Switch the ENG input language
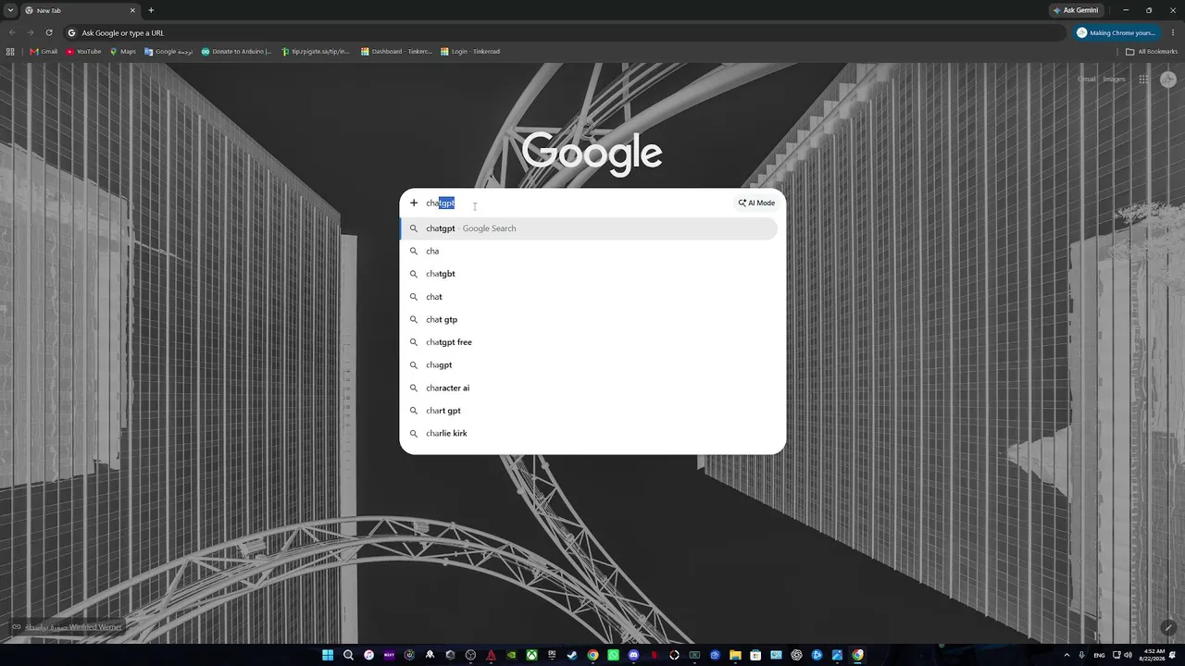The width and height of the screenshot is (1185, 666). [1099, 655]
